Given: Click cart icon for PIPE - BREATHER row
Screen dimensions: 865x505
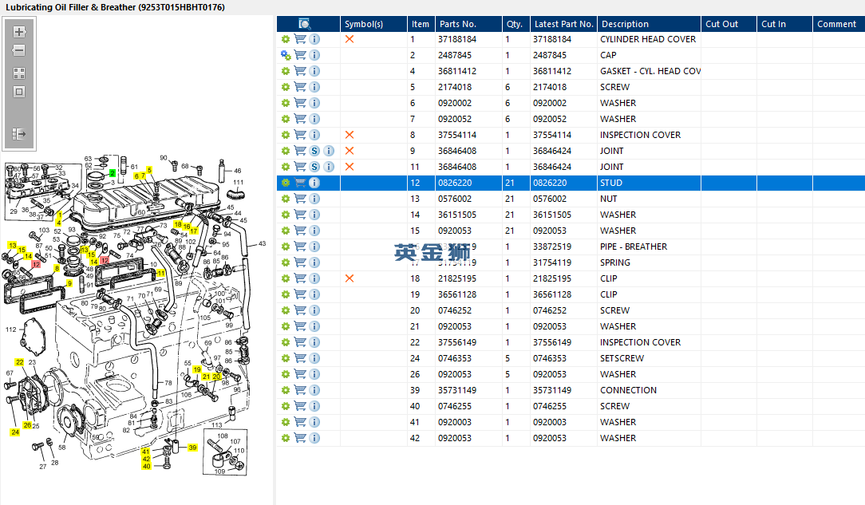Looking at the screenshot, I should coord(300,247).
